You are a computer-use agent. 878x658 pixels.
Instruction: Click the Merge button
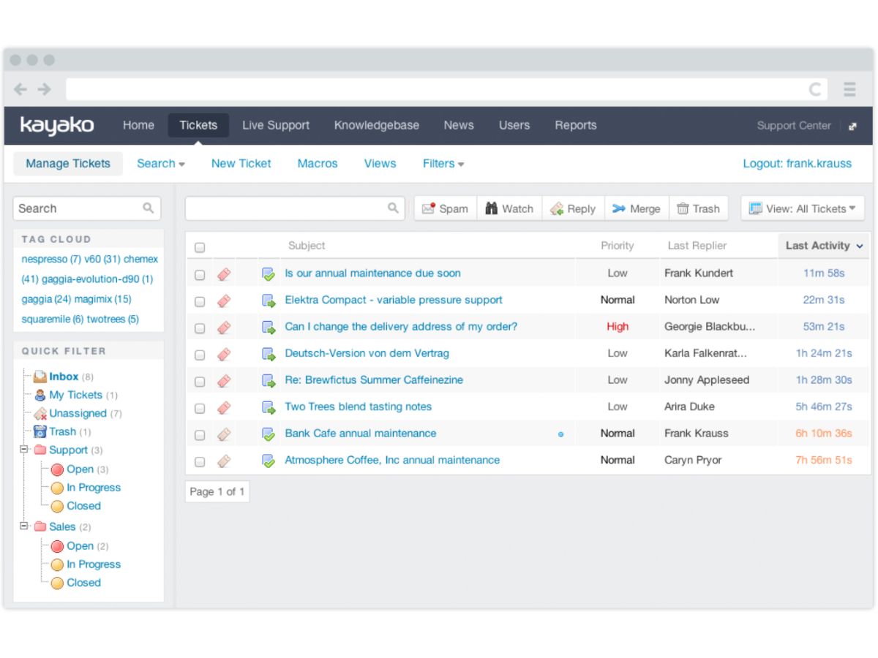tap(636, 208)
